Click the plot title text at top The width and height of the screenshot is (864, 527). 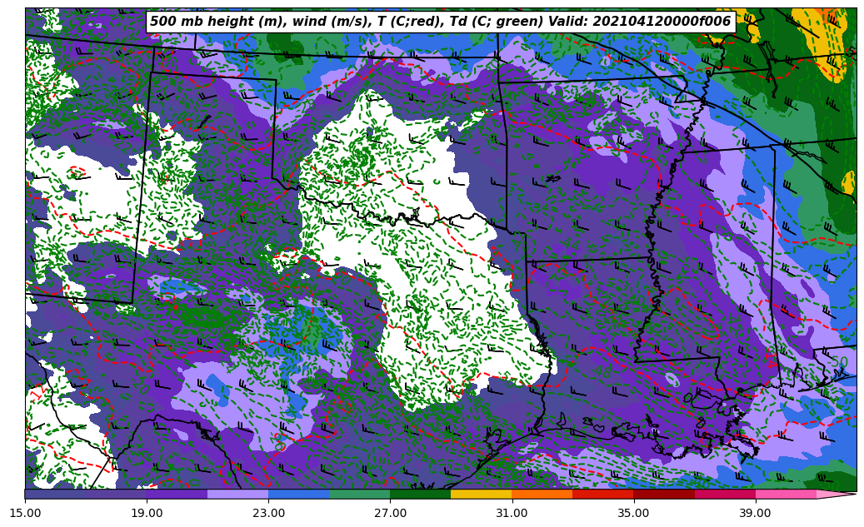pos(440,22)
